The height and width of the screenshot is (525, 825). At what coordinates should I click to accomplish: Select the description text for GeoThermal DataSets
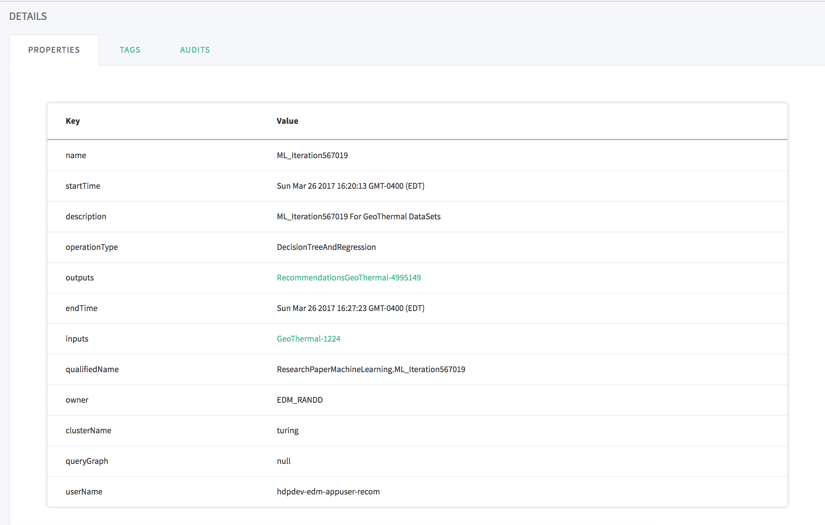pyautogui.click(x=359, y=217)
